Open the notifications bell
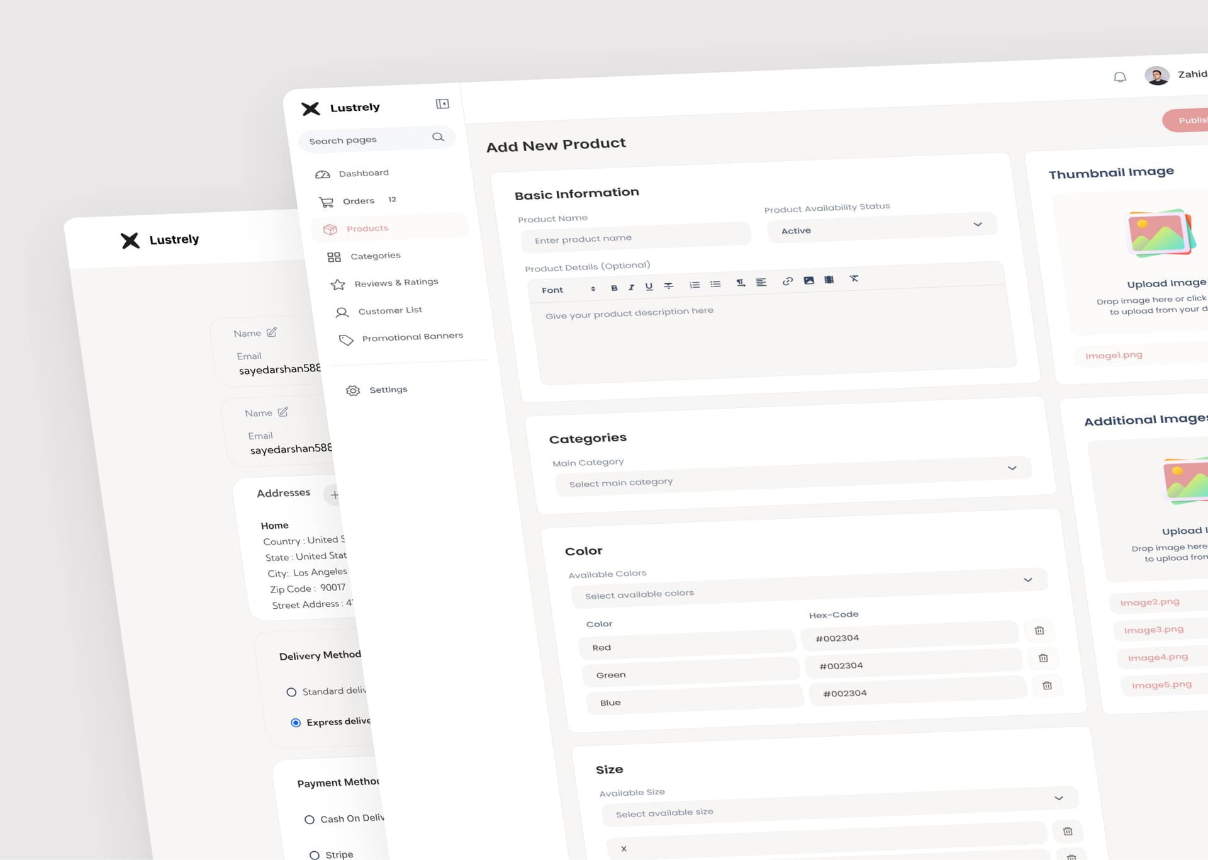 click(1120, 77)
